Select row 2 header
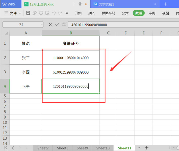The image size is (179, 151). pyautogui.click(x=5, y=57)
